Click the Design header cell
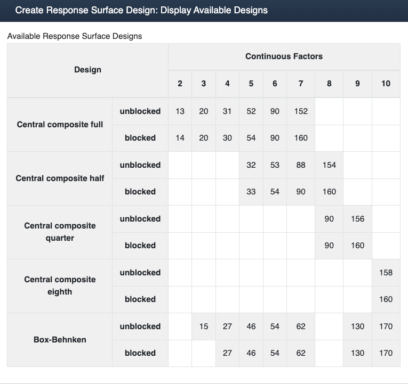The height and width of the screenshot is (384, 408). (x=87, y=70)
